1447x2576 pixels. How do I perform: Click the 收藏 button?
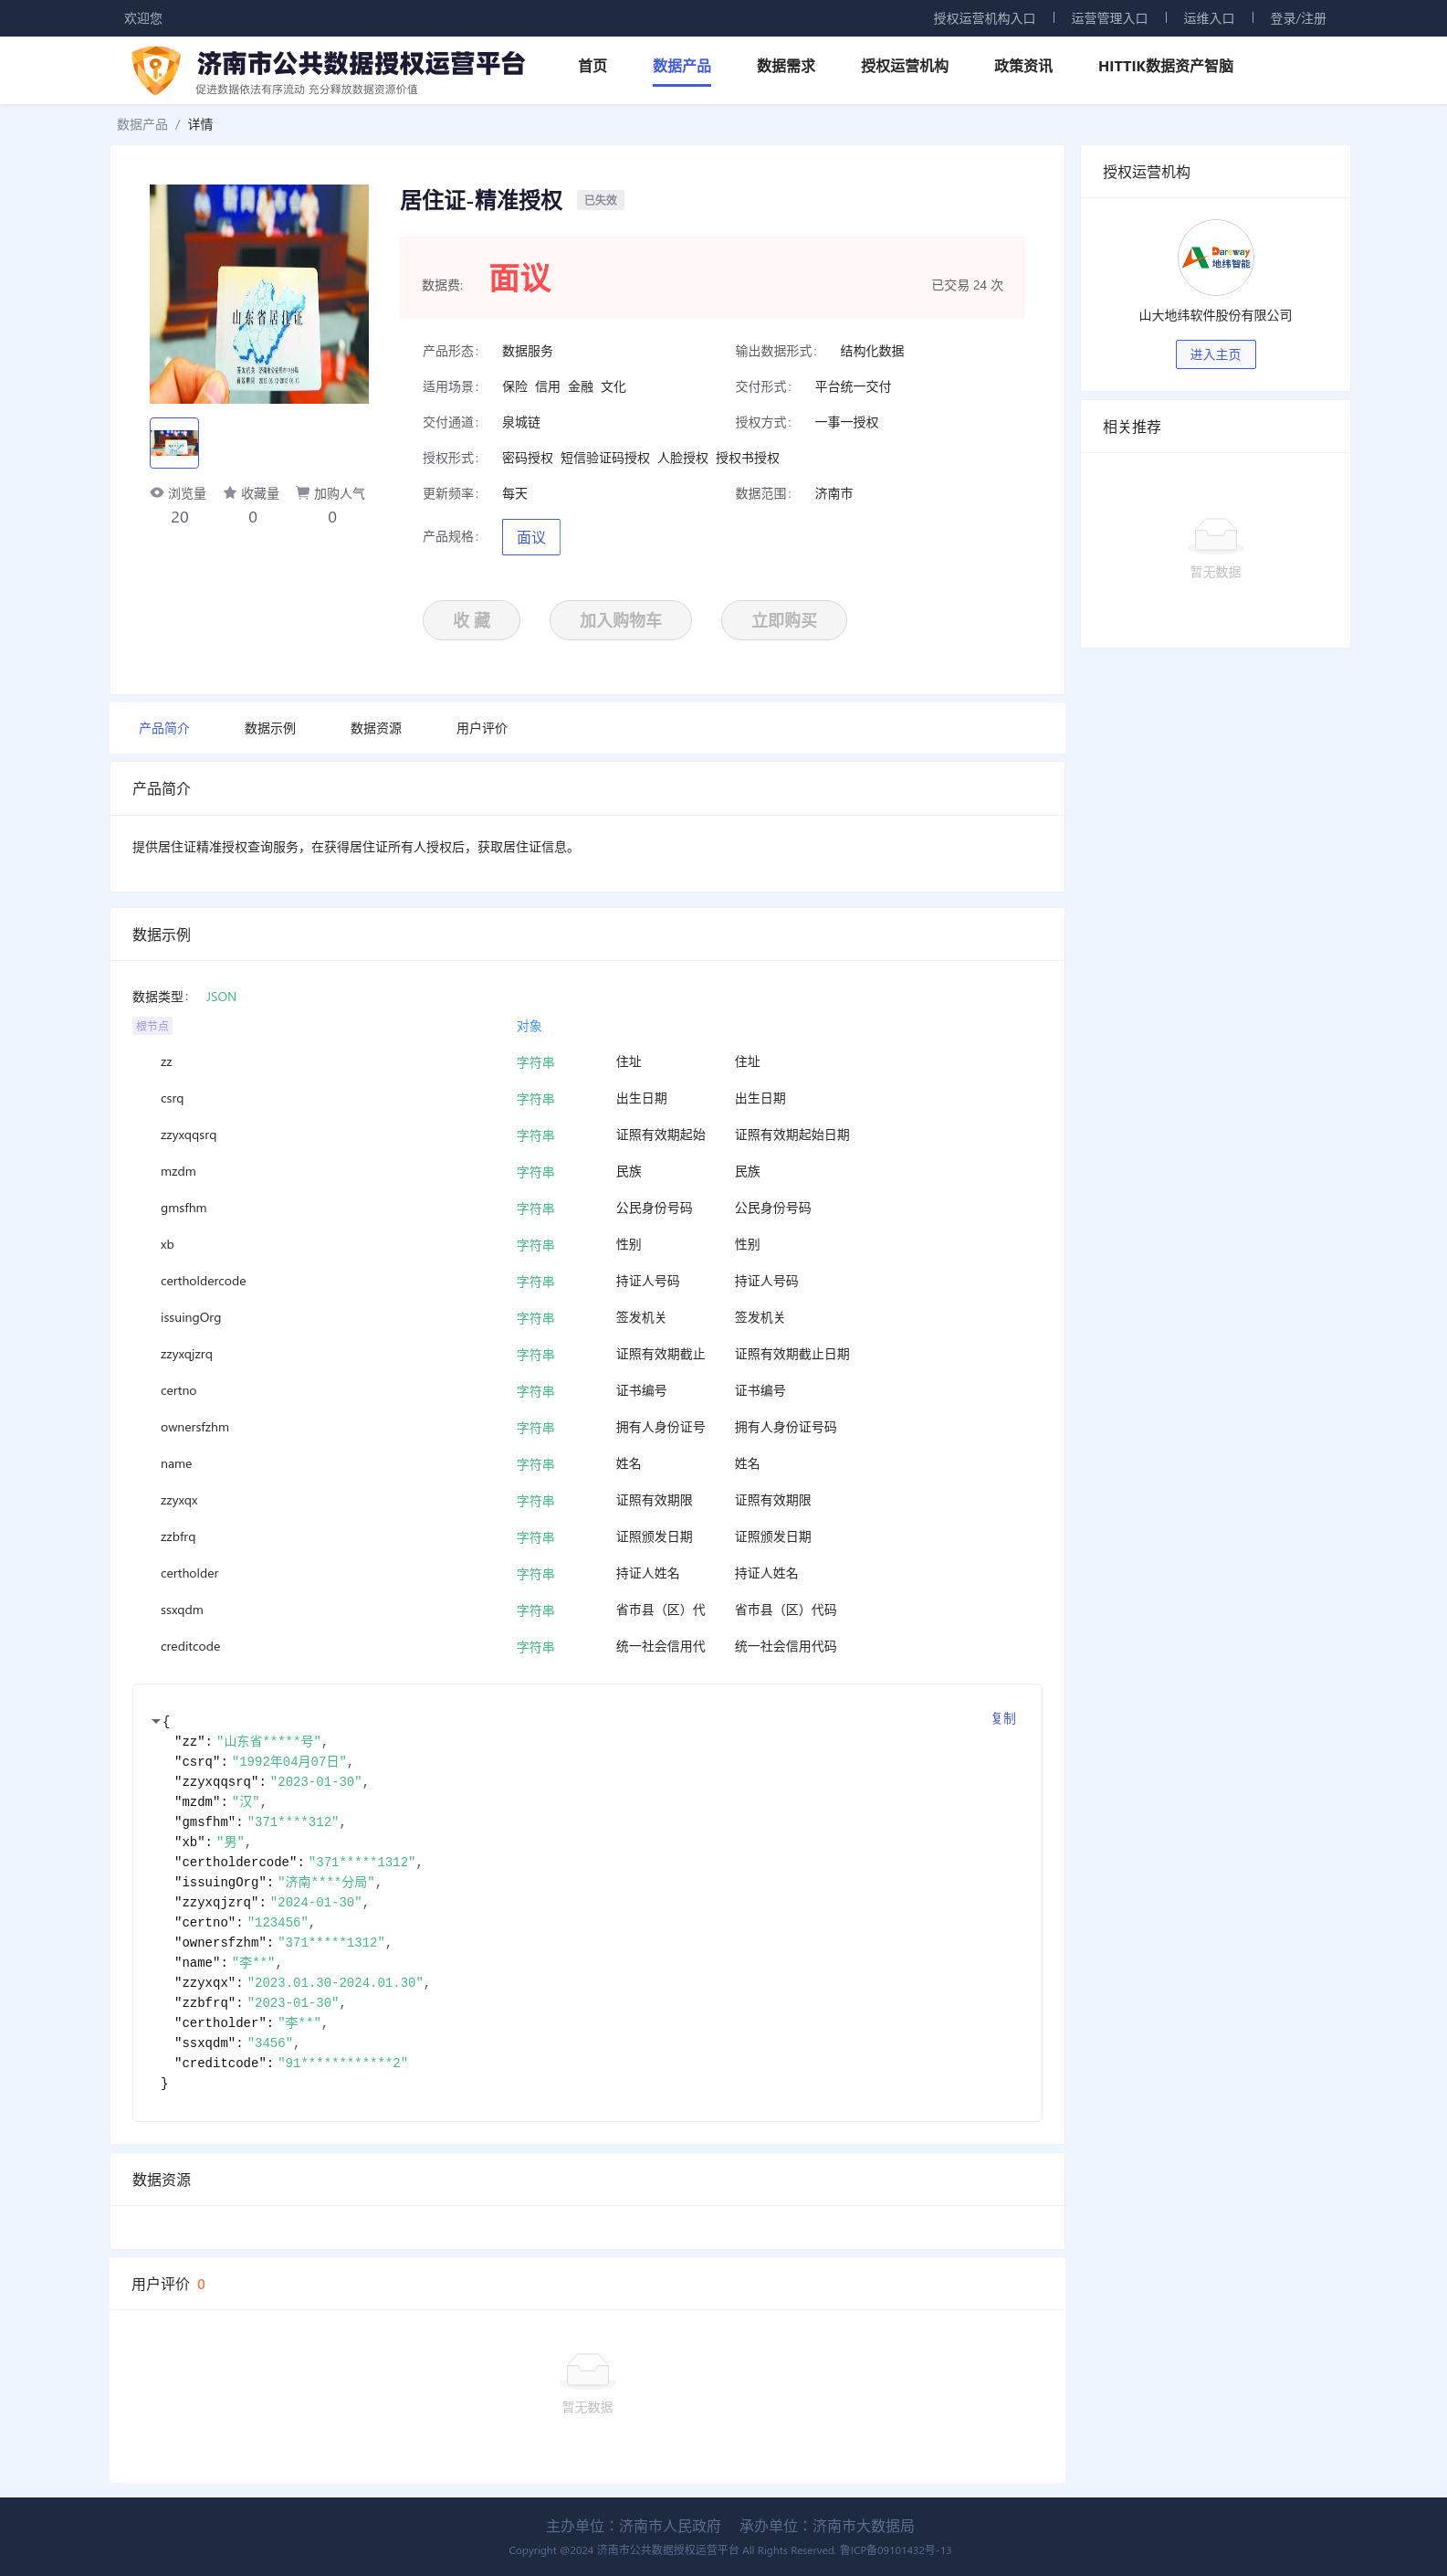pos(471,620)
